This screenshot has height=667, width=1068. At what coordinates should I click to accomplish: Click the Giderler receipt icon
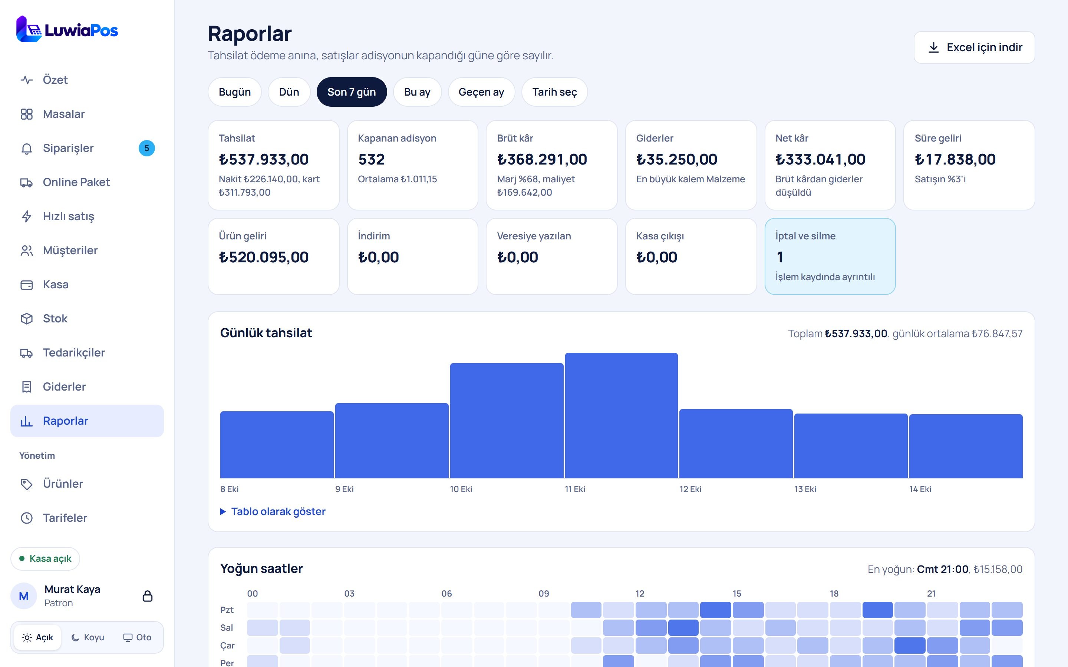(26, 387)
